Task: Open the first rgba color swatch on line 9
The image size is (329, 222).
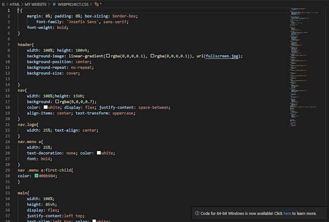Action: [x=108, y=56]
